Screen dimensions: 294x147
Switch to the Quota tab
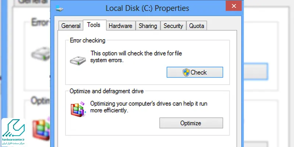(x=197, y=26)
